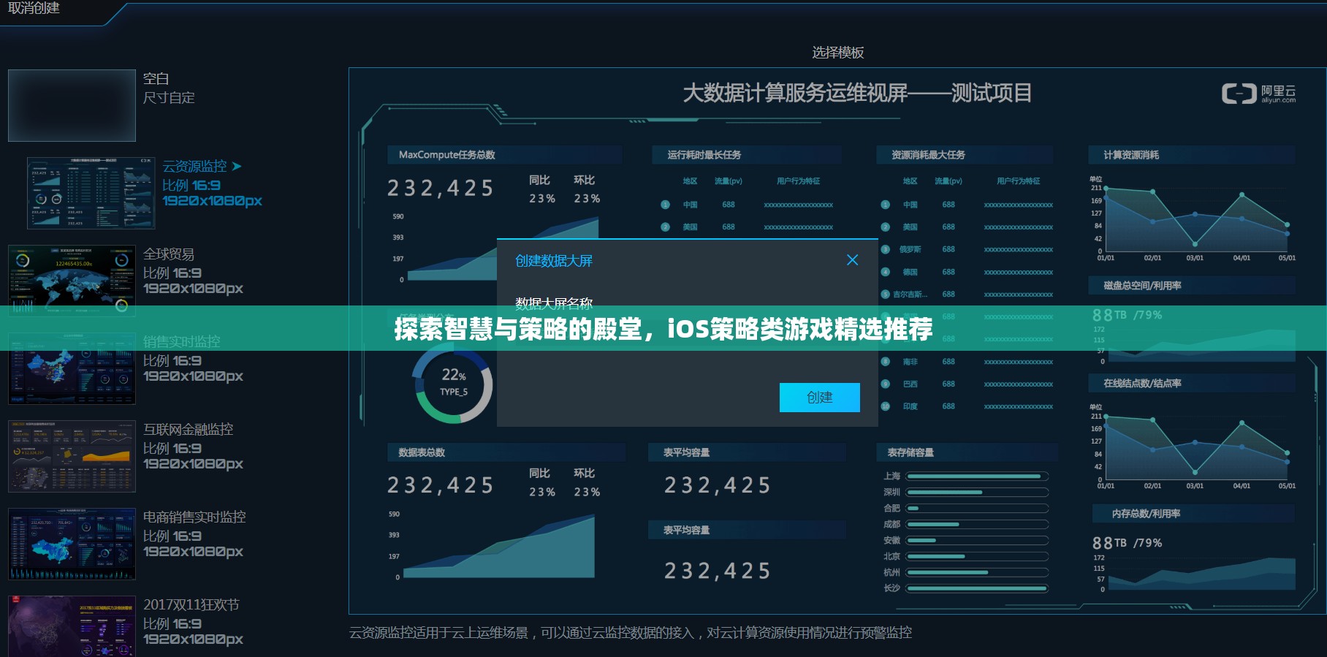This screenshot has height=657, width=1327.
Task: Click the 印度 row in resource table
Action: (967, 406)
